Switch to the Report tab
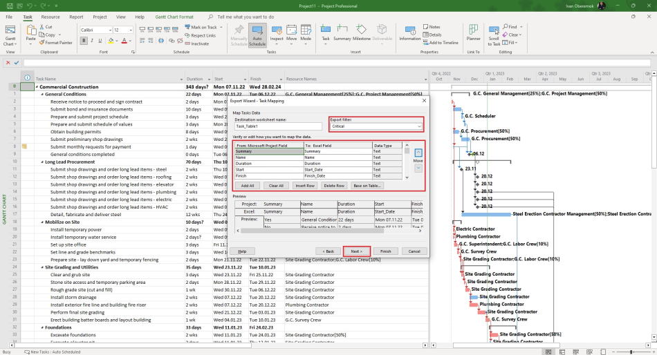The height and width of the screenshot is (355, 657). point(76,17)
